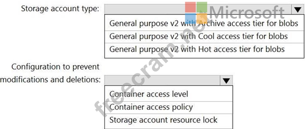
Task: Click the yellow square of Microsoft logo
Action: (202, 19)
